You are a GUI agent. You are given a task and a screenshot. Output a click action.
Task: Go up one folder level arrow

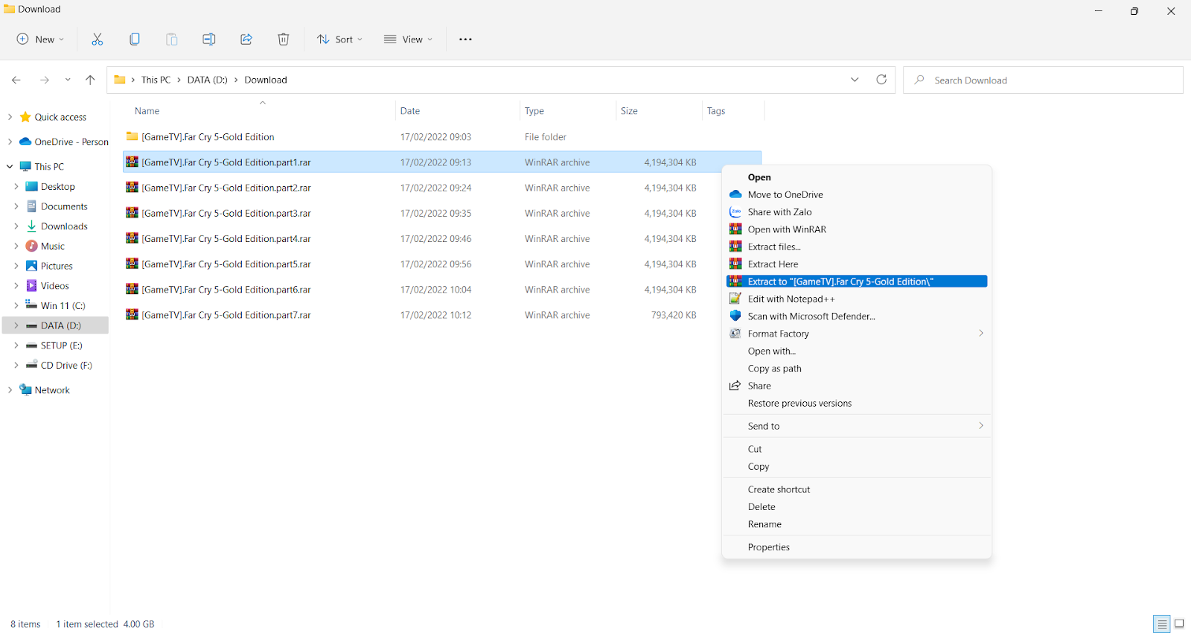(x=90, y=80)
